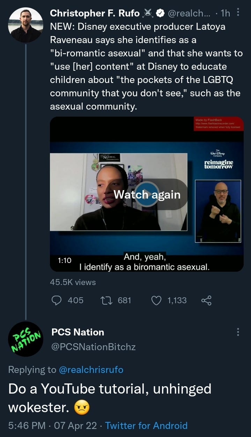Open the reply comment icon
The image size is (251, 437).
[57, 300]
